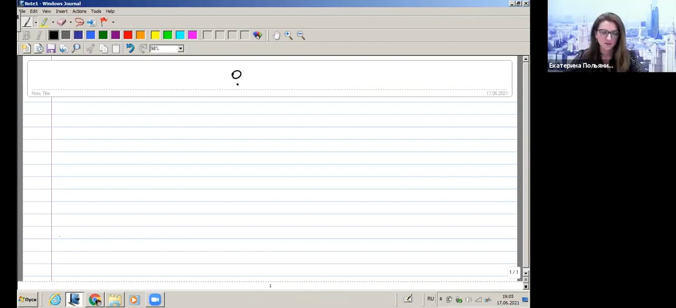
Task: Click the Note Title field area
Action: [158, 76]
